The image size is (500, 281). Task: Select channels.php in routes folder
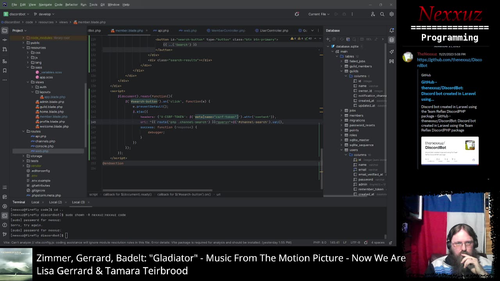tap(45, 141)
